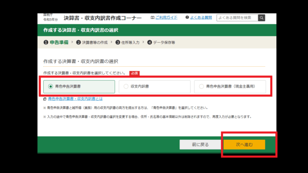Select 青色申告決算書（現金主義用） radio option
308x173 pixels.
[230, 86]
